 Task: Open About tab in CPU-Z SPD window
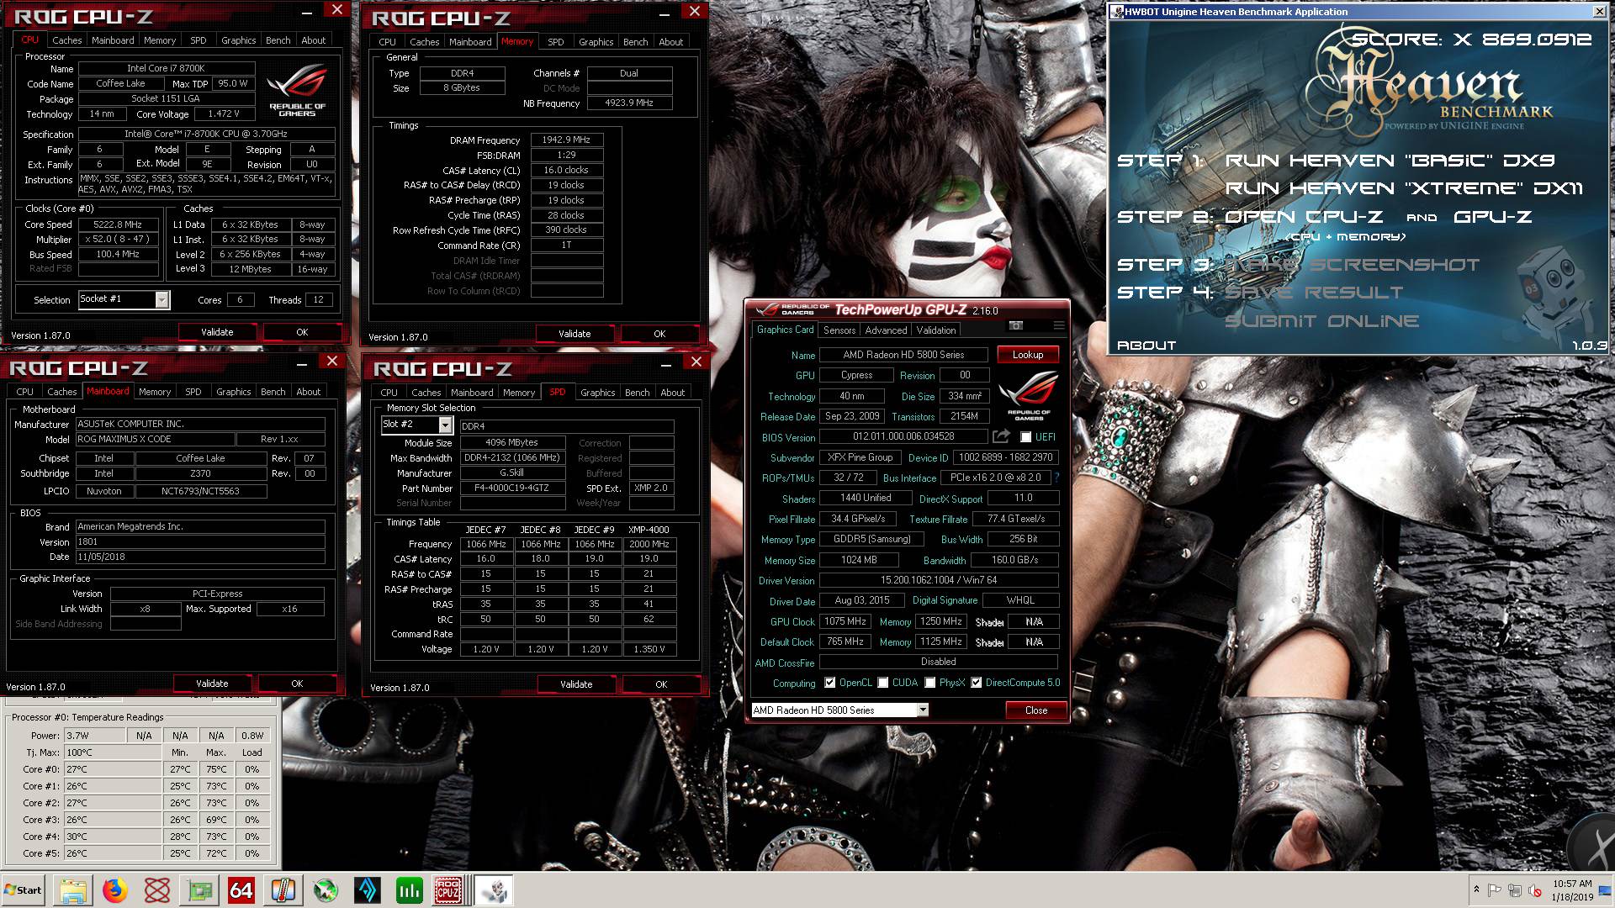[673, 393]
